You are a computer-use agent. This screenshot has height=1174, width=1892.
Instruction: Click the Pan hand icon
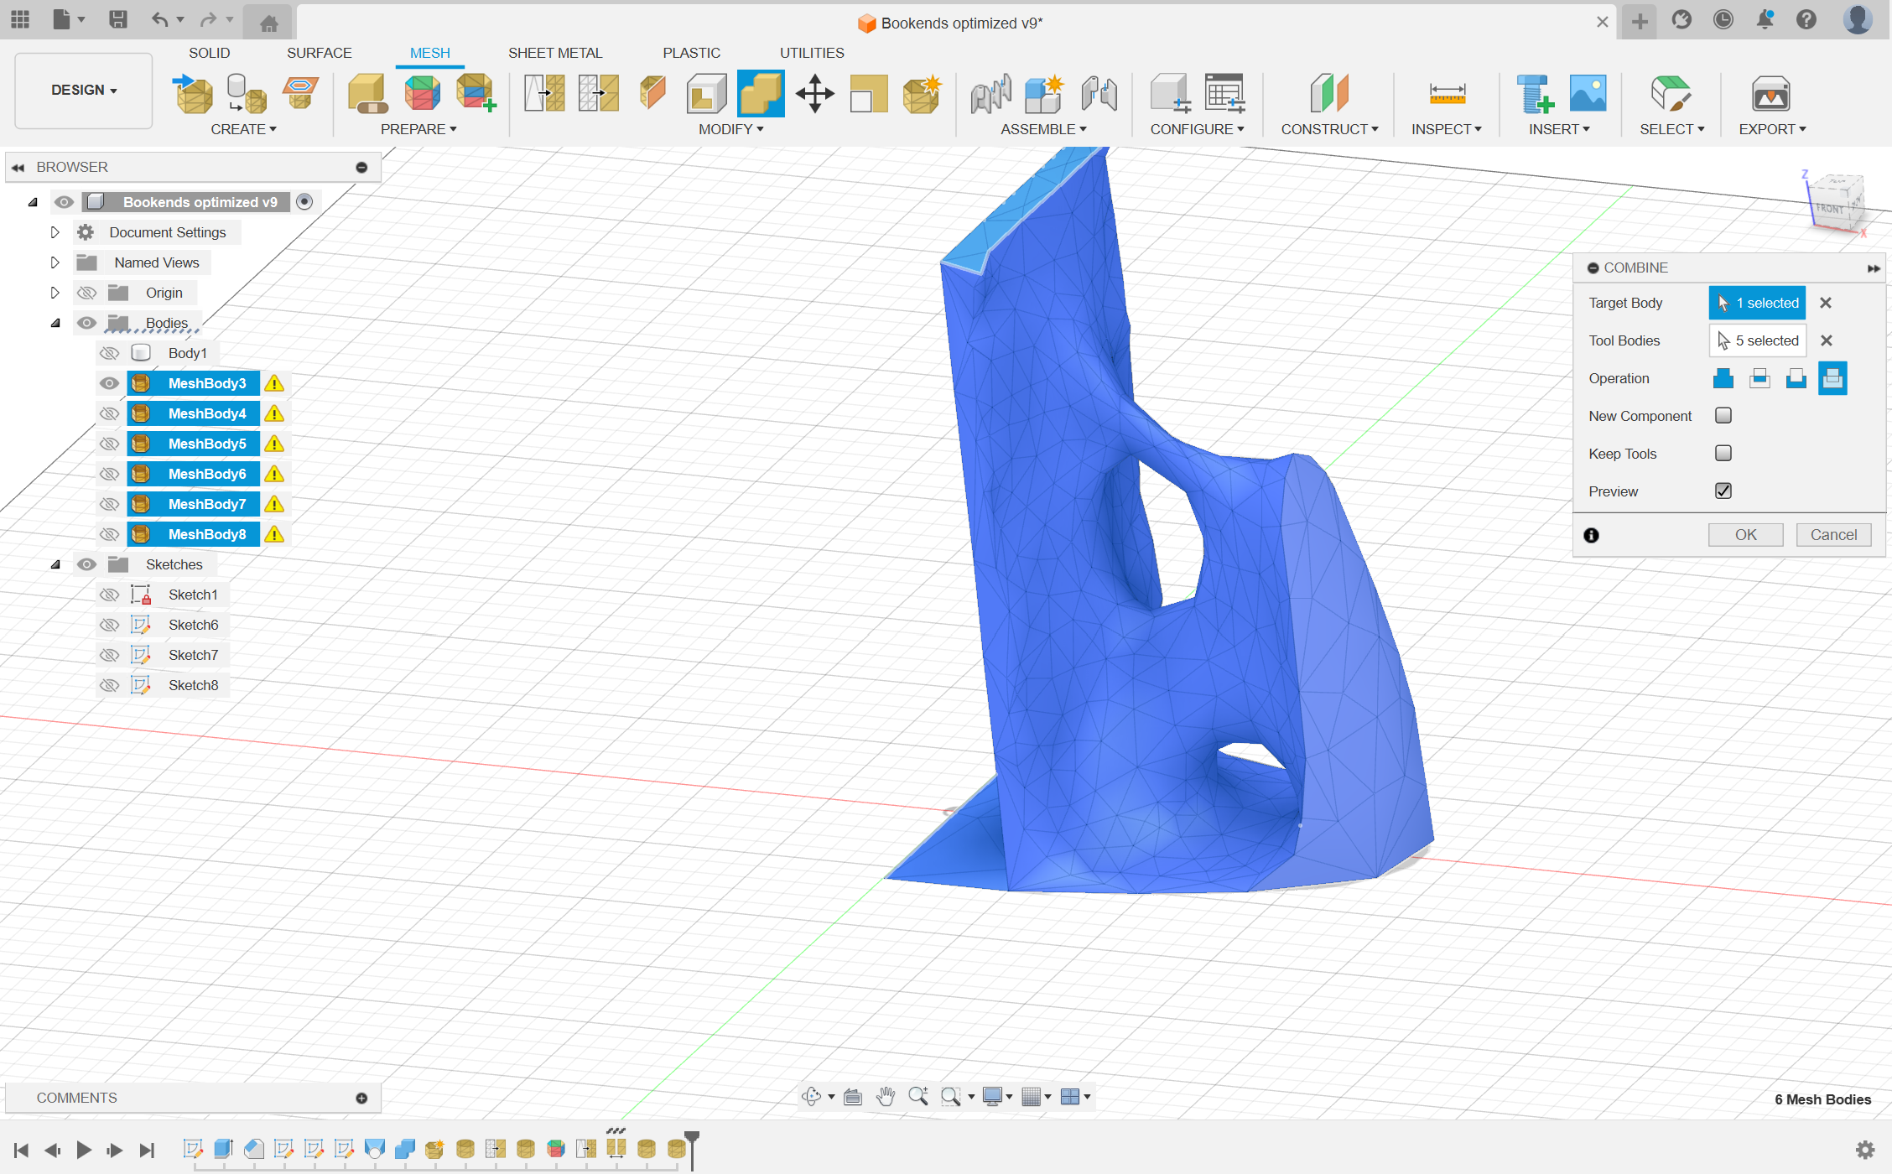click(886, 1096)
